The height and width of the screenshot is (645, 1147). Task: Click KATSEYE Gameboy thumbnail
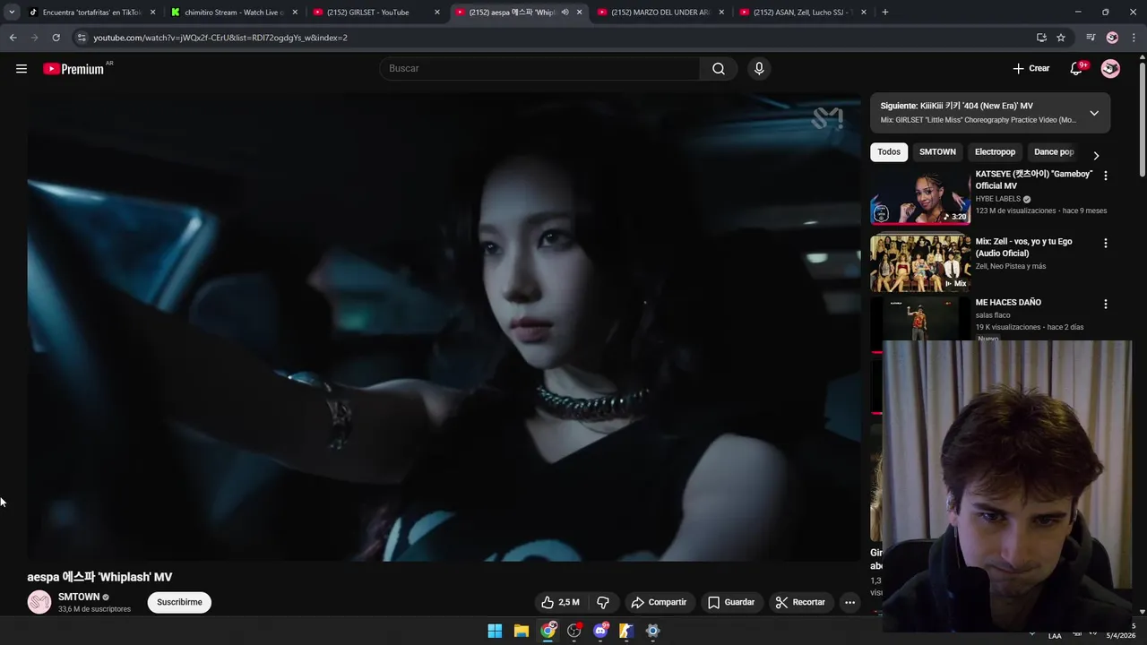click(x=920, y=196)
